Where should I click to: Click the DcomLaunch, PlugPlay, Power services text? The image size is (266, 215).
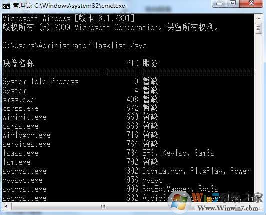click(x=196, y=171)
